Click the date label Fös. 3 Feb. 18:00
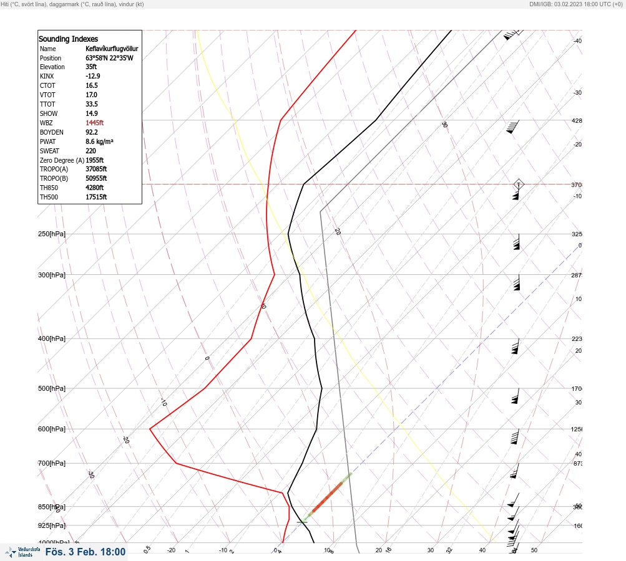626x561 pixels. pyautogui.click(x=86, y=552)
